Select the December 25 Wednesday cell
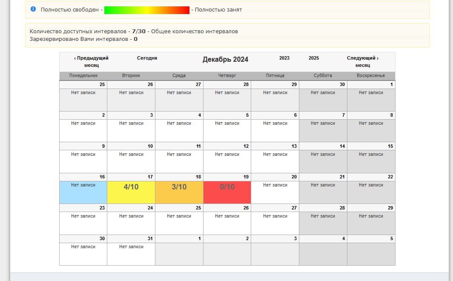This screenshot has width=453, height=281. coord(179,223)
